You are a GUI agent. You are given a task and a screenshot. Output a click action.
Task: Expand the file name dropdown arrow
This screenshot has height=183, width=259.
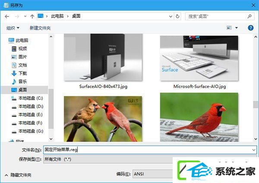pyautogui.click(x=254, y=150)
